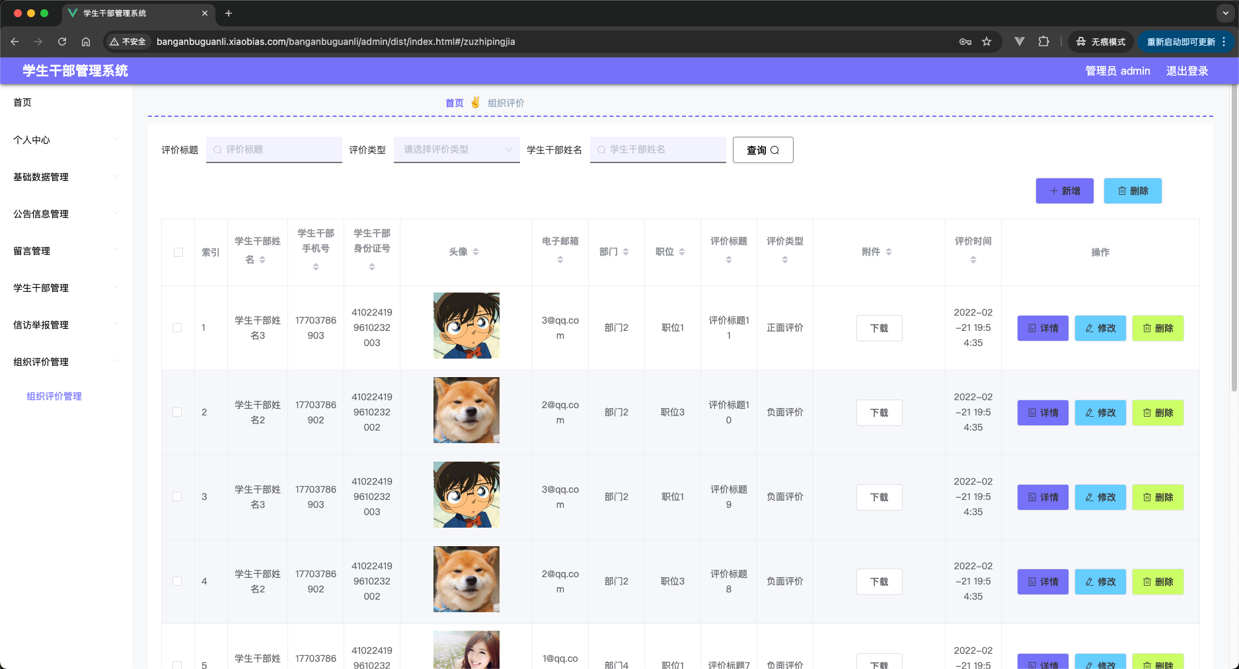Collapse 组织评价管理 sidebar menu

pyautogui.click(x=66, y=362)
